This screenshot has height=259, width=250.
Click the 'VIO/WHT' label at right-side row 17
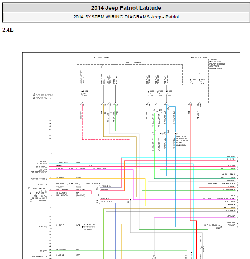[231, 216]
